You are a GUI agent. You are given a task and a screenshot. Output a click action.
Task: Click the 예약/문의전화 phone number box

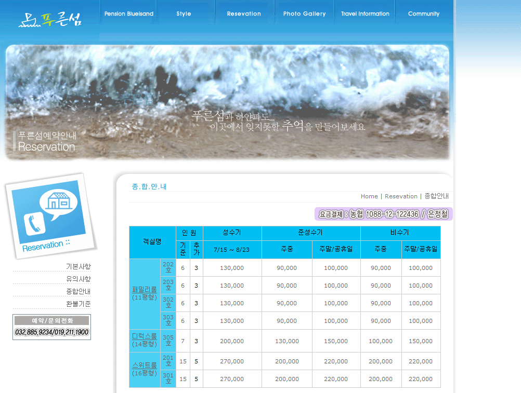coord(52,327)
